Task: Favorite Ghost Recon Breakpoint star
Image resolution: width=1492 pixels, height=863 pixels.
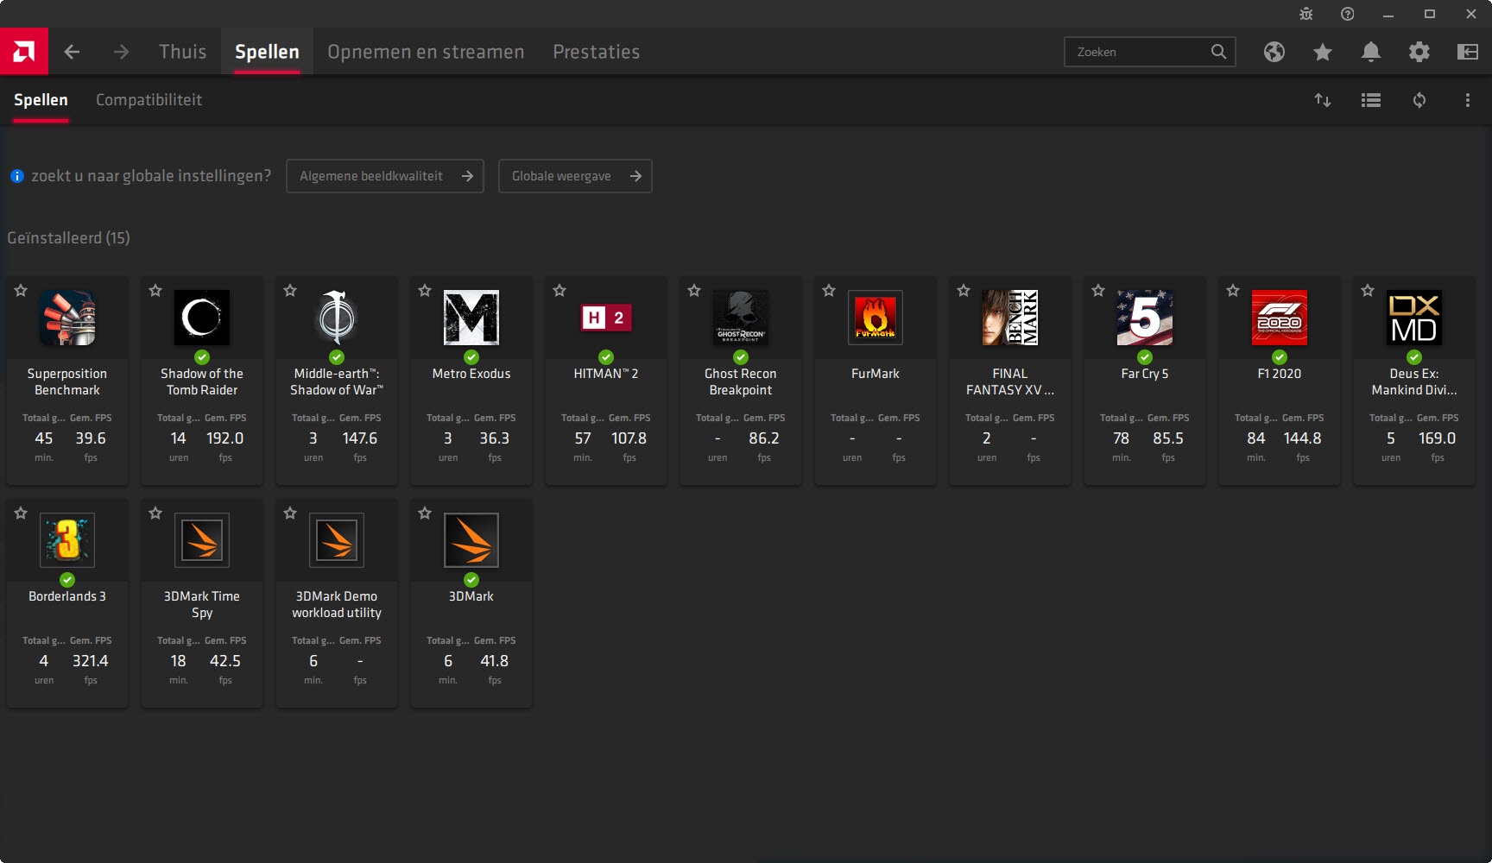Action: coord(694,291)
